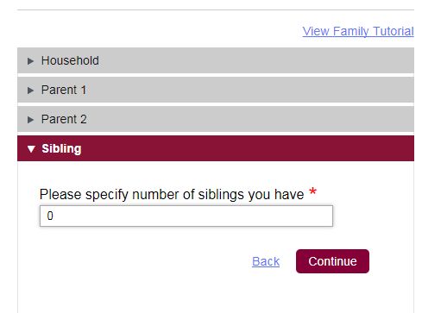Collapse Sibling with its downward triangle
The image size is (422, 313).
click(x=31, y=149)
